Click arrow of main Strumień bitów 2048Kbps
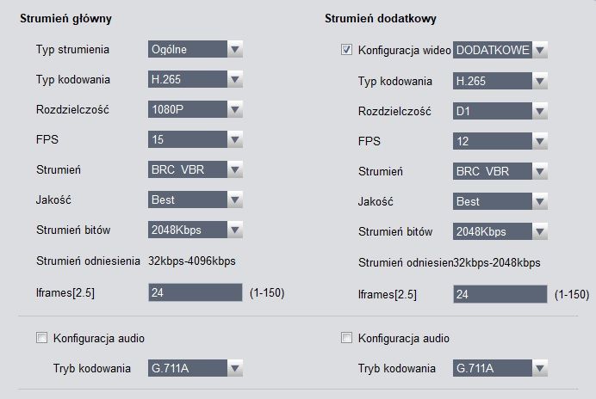The height and width of the screenshot is (399, 596). [235, 230]
